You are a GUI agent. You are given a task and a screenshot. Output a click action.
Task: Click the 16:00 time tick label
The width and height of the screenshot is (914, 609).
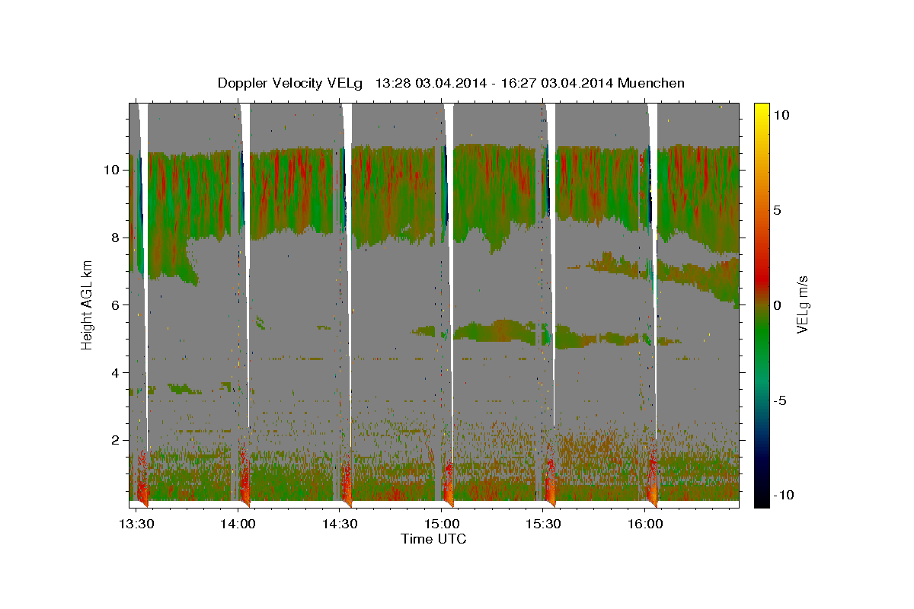click(645, 524)
